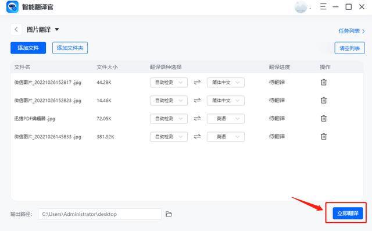Expand the 图片翻译 mode dropdown
372x231 pixels.
pyautogui.click(x=57, y=30)
